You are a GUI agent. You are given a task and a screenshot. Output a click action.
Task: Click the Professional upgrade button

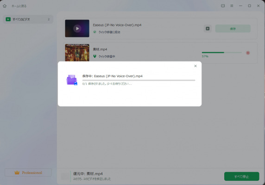click(28, 173)
